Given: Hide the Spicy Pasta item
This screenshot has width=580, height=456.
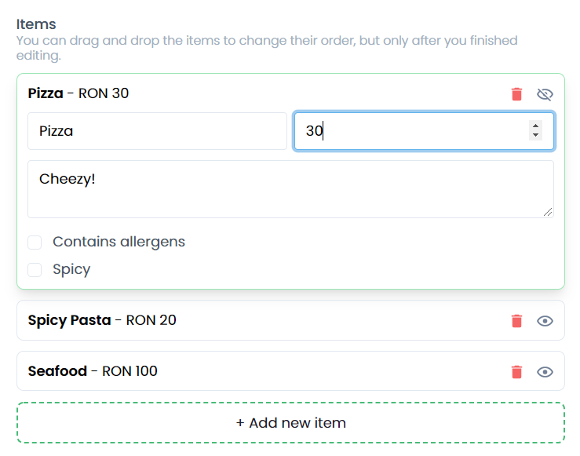Looking at the screenshot, I should (545, 320).
